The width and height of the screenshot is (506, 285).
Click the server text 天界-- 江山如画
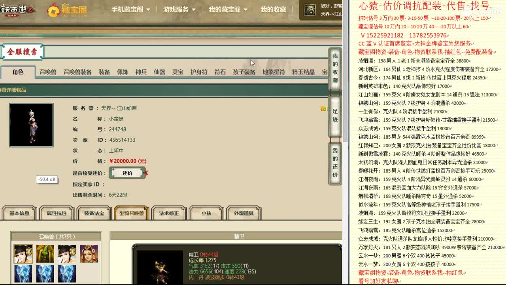[119, 108]
